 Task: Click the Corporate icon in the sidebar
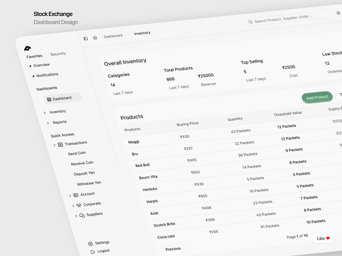[x=79, y=205]
